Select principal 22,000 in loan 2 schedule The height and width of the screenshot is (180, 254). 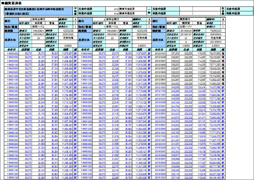(112, 163)
